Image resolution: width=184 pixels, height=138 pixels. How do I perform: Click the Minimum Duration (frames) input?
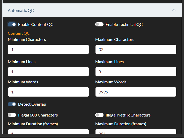pos(48,132)
